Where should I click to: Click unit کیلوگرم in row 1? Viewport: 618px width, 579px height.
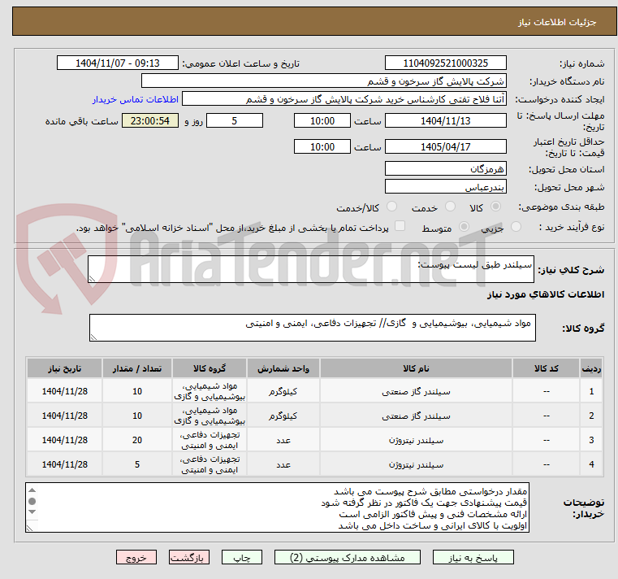coord(283,391)
